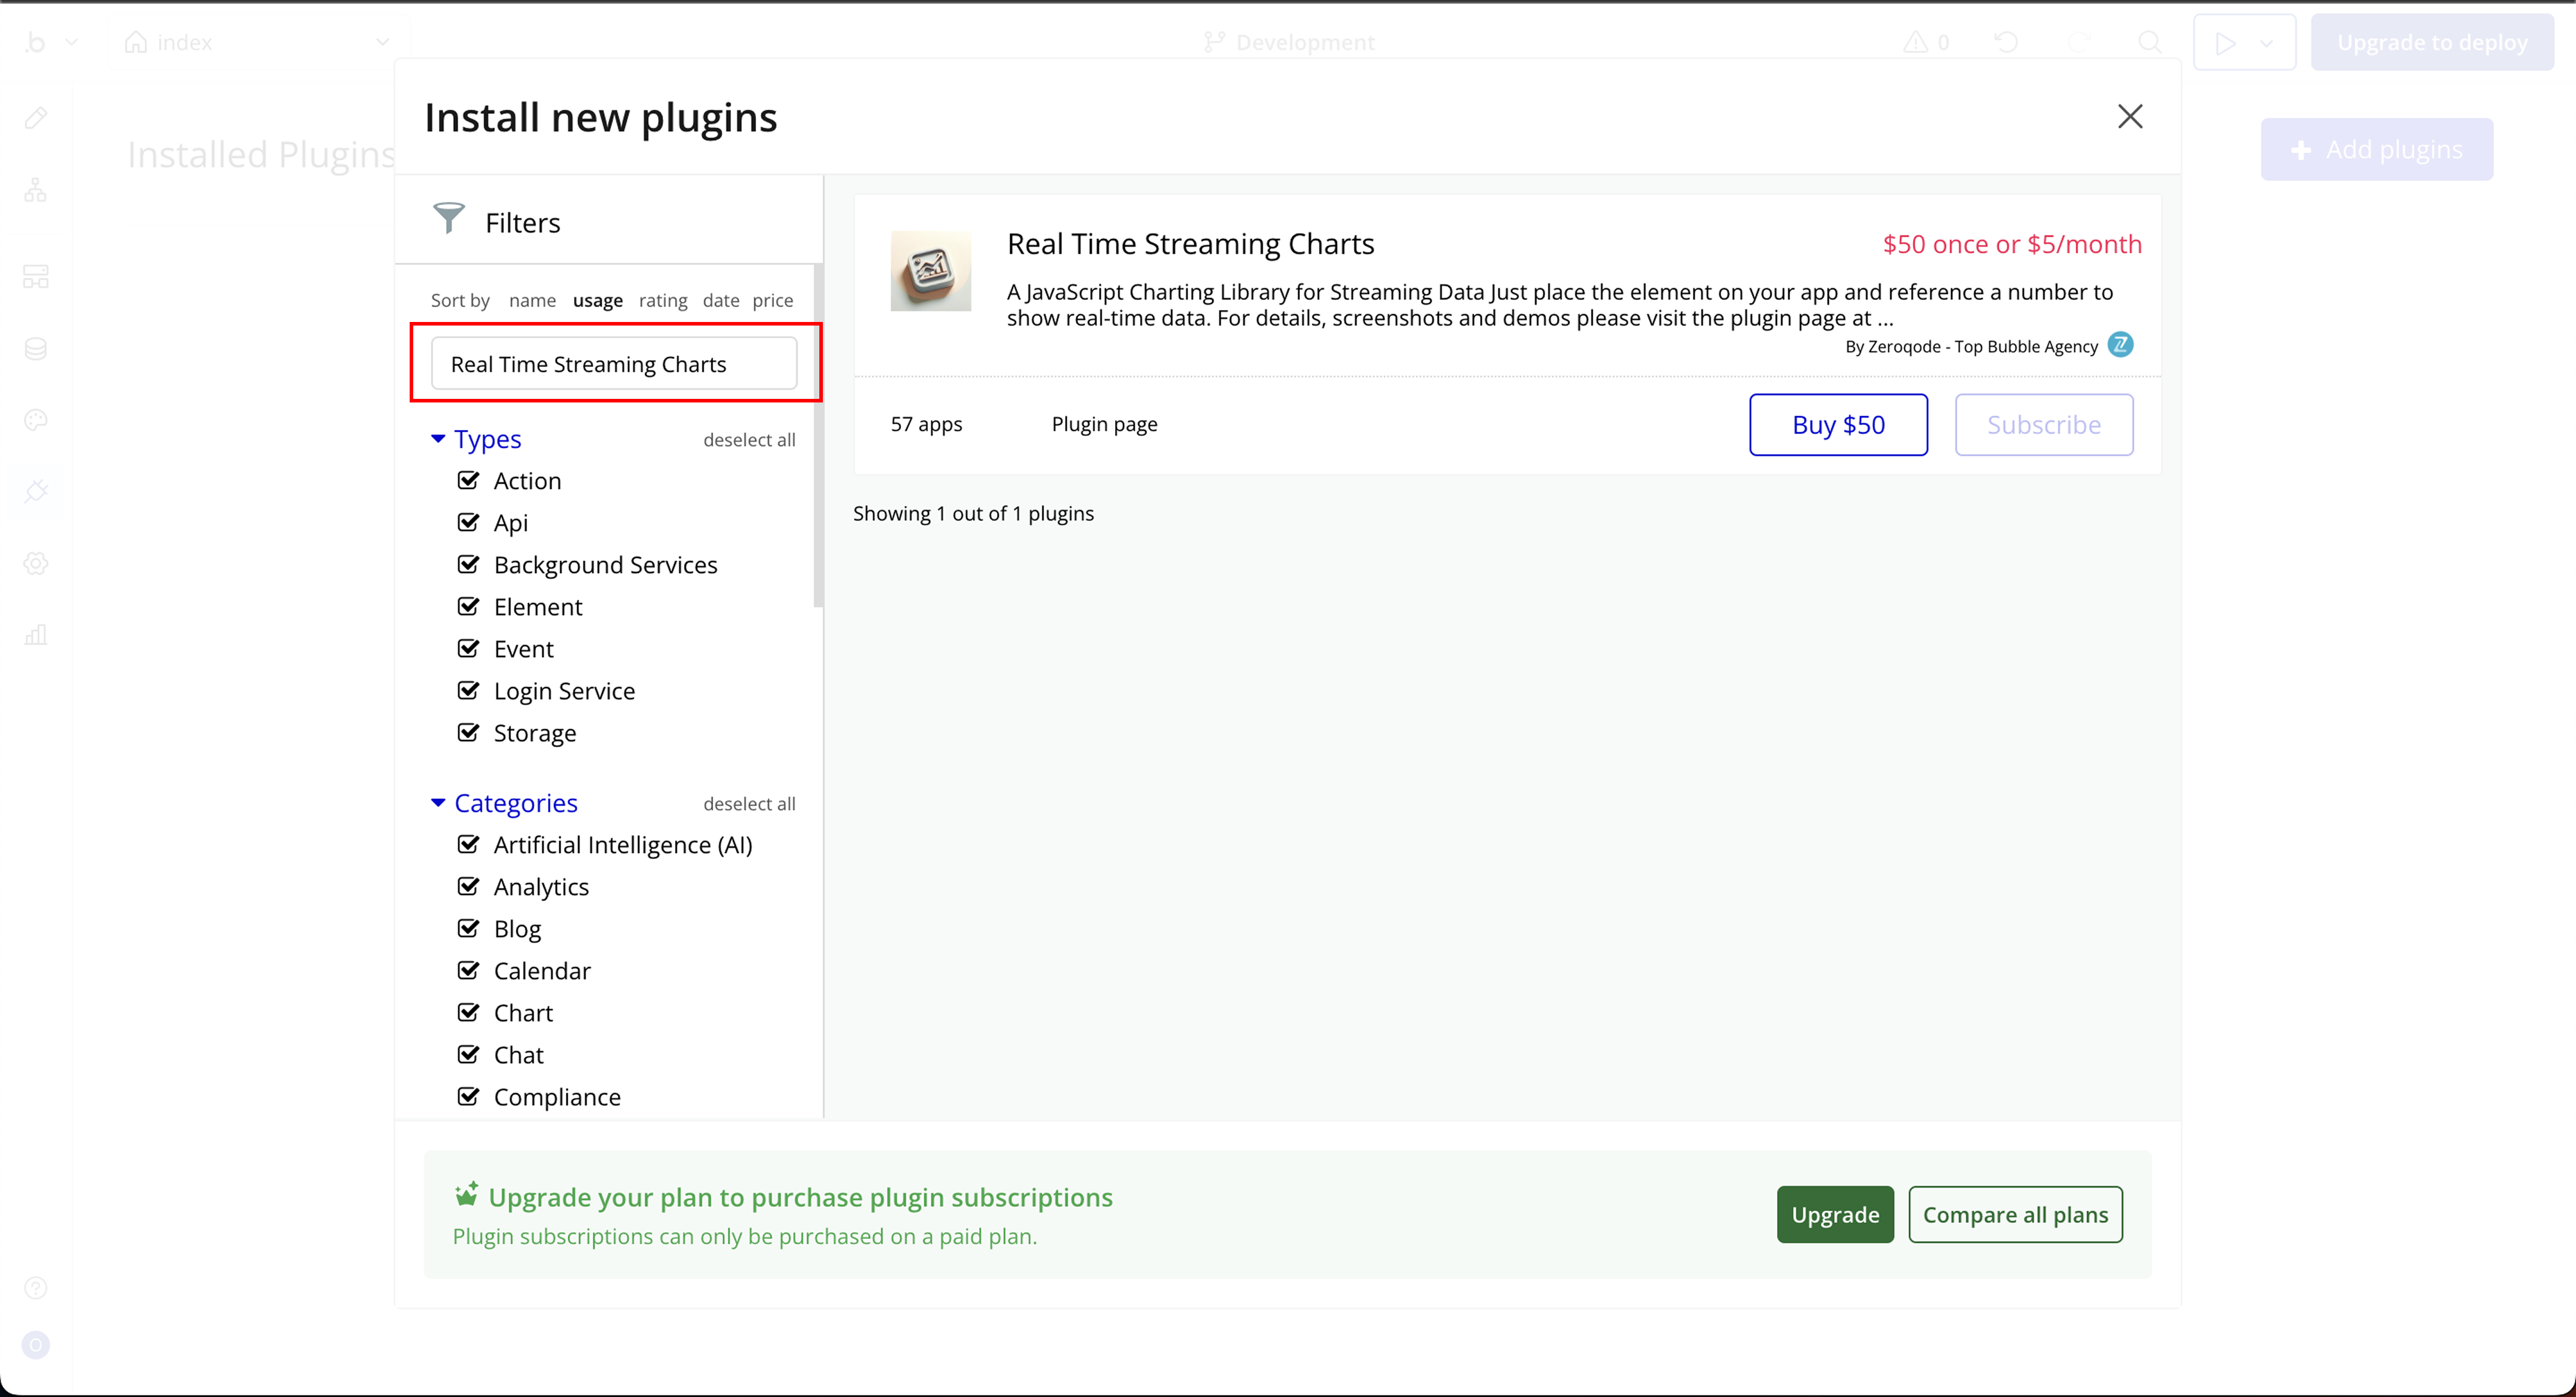The image size is (2576, 1397).
Task: Click the Buy $50 button
Action: 1837,425
